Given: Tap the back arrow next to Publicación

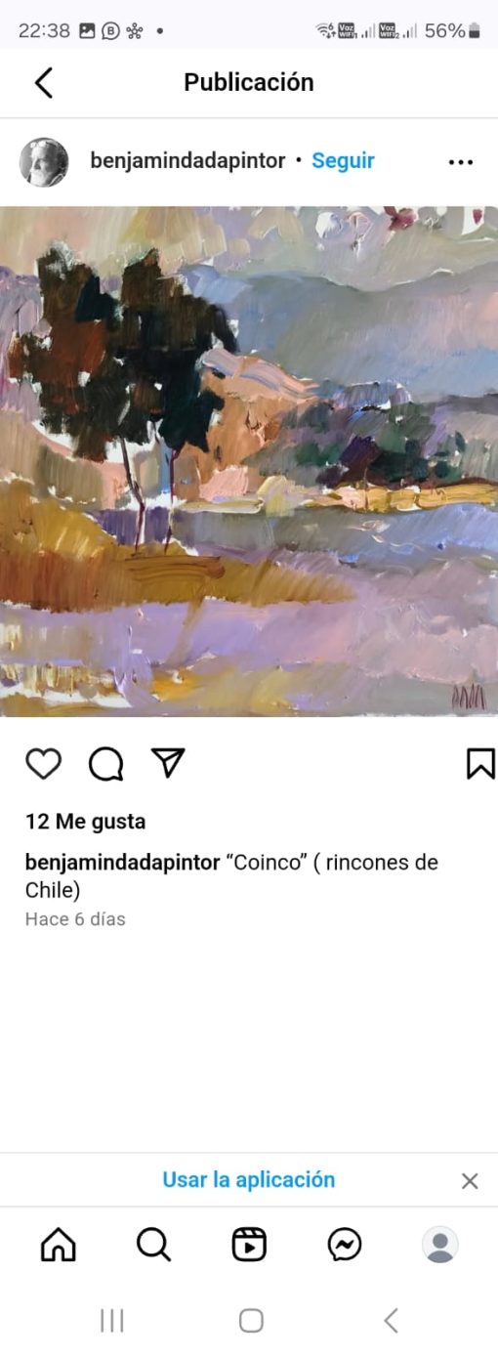Looking at the screenshot, I should click(43, 82).
